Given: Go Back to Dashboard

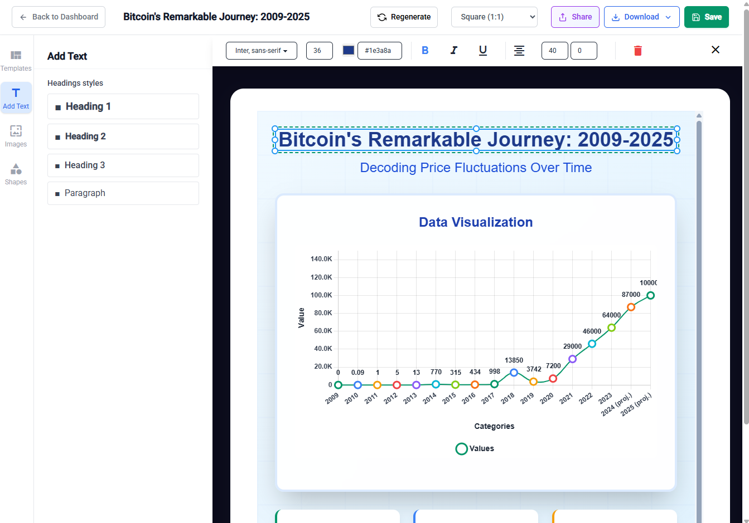Looking at the screenshot, I should click(59, 17).
